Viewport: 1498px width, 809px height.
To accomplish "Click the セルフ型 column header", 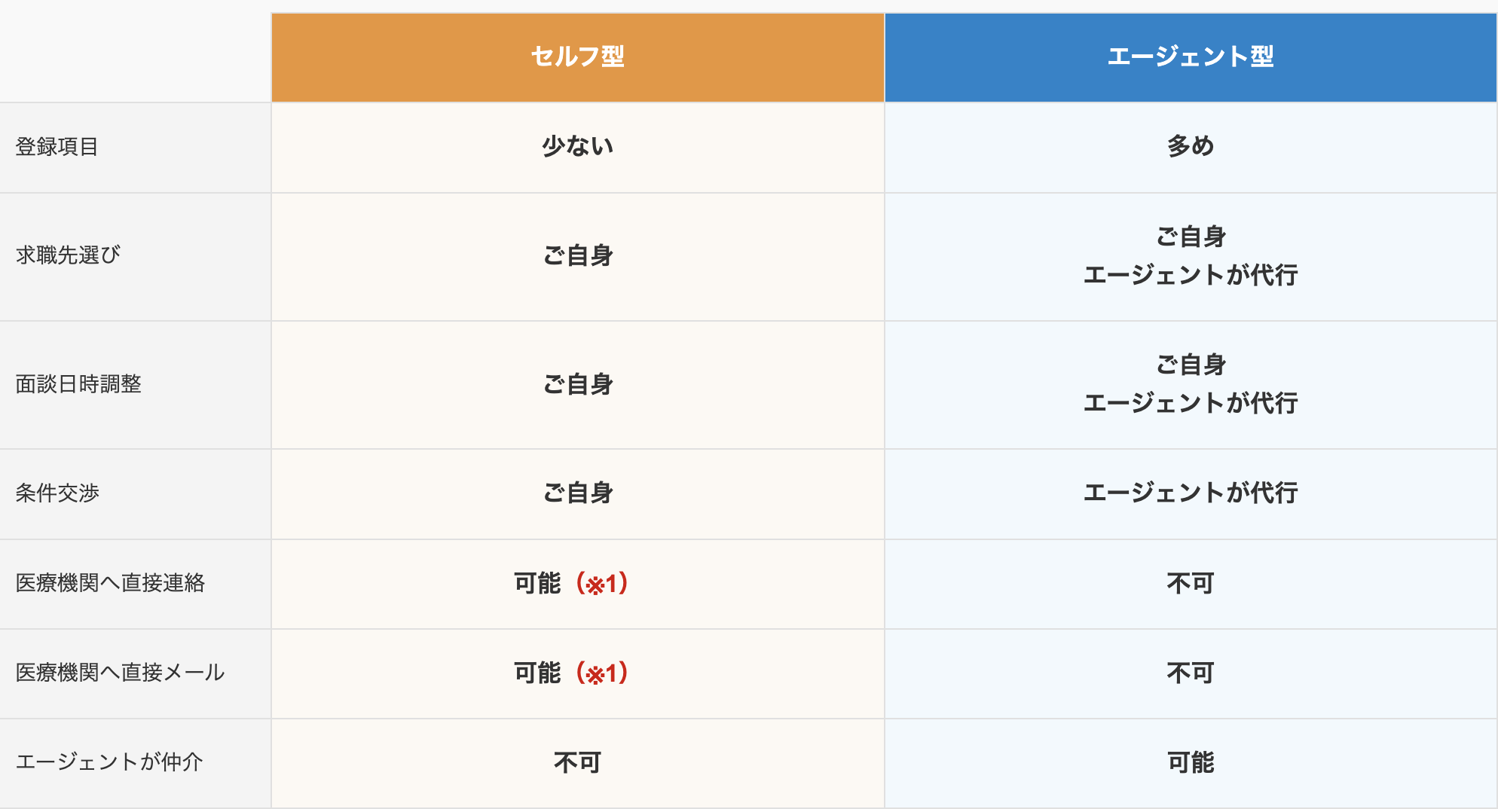I will tap(577, 57).
